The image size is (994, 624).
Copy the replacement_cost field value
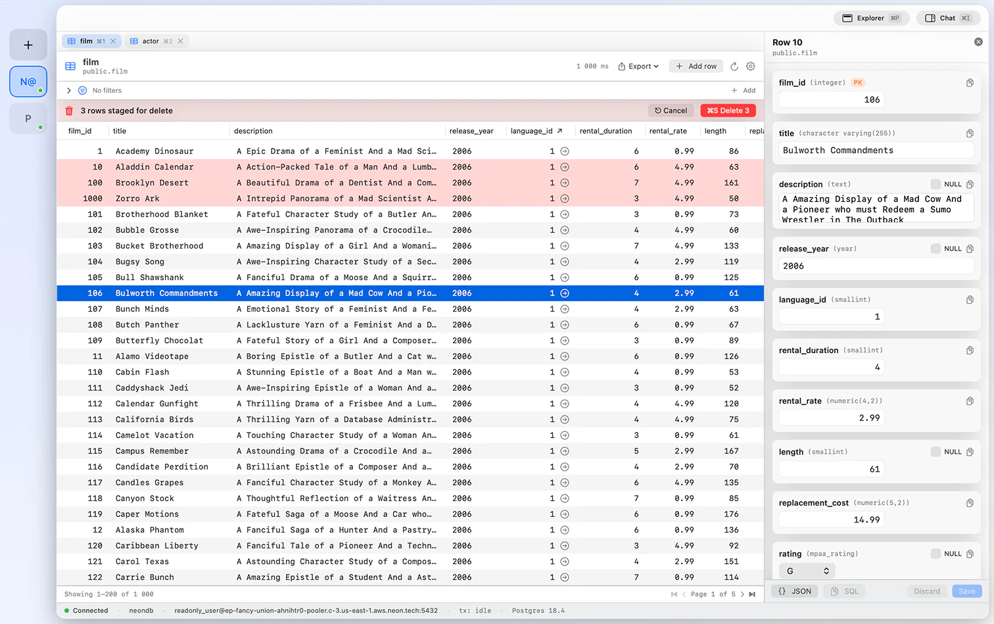click(x=970, y=503)
